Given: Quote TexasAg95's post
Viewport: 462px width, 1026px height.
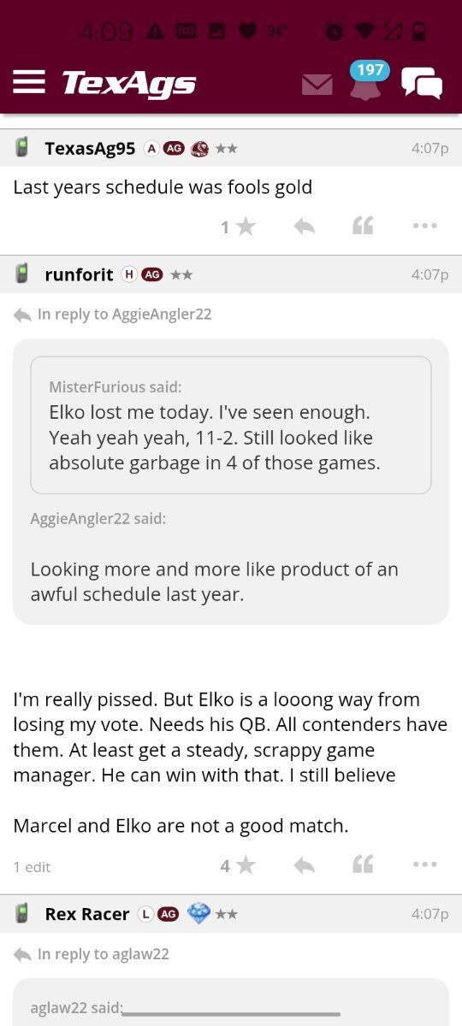Looking at the screenshot, I should tap(363, 227).
